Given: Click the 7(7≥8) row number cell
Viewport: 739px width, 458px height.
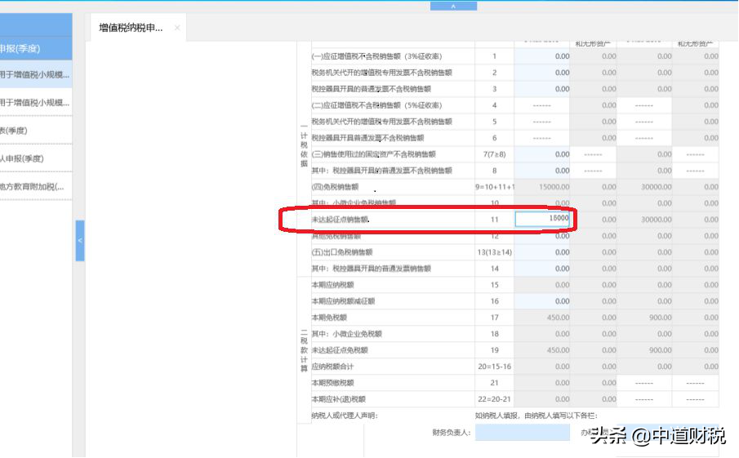Looking at the screenshot, I should [494, 154].
